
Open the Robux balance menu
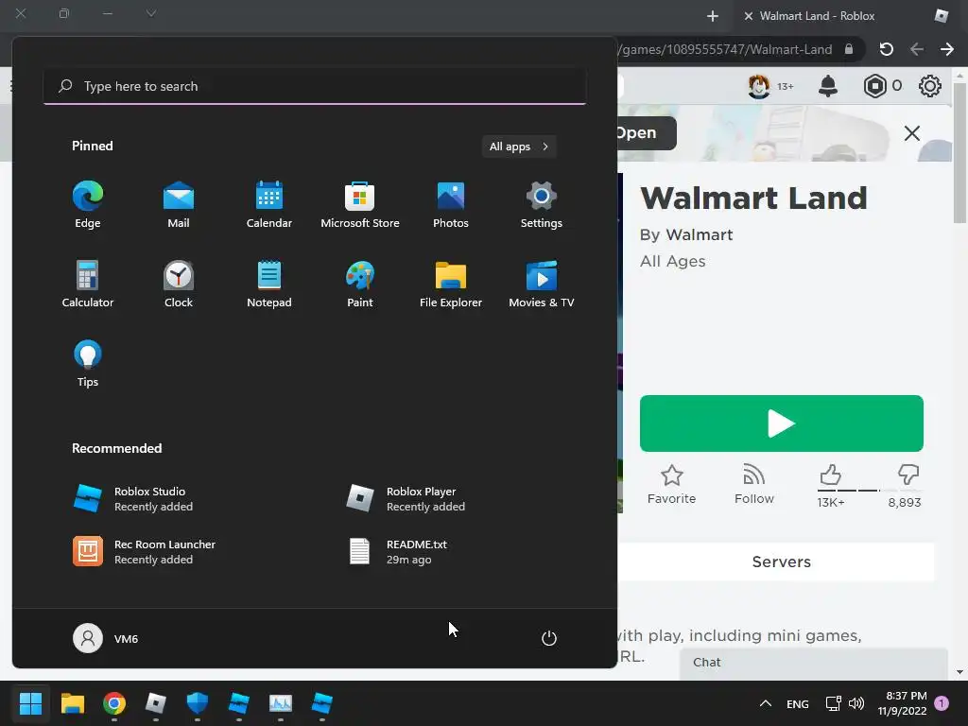tap(883, 86)
